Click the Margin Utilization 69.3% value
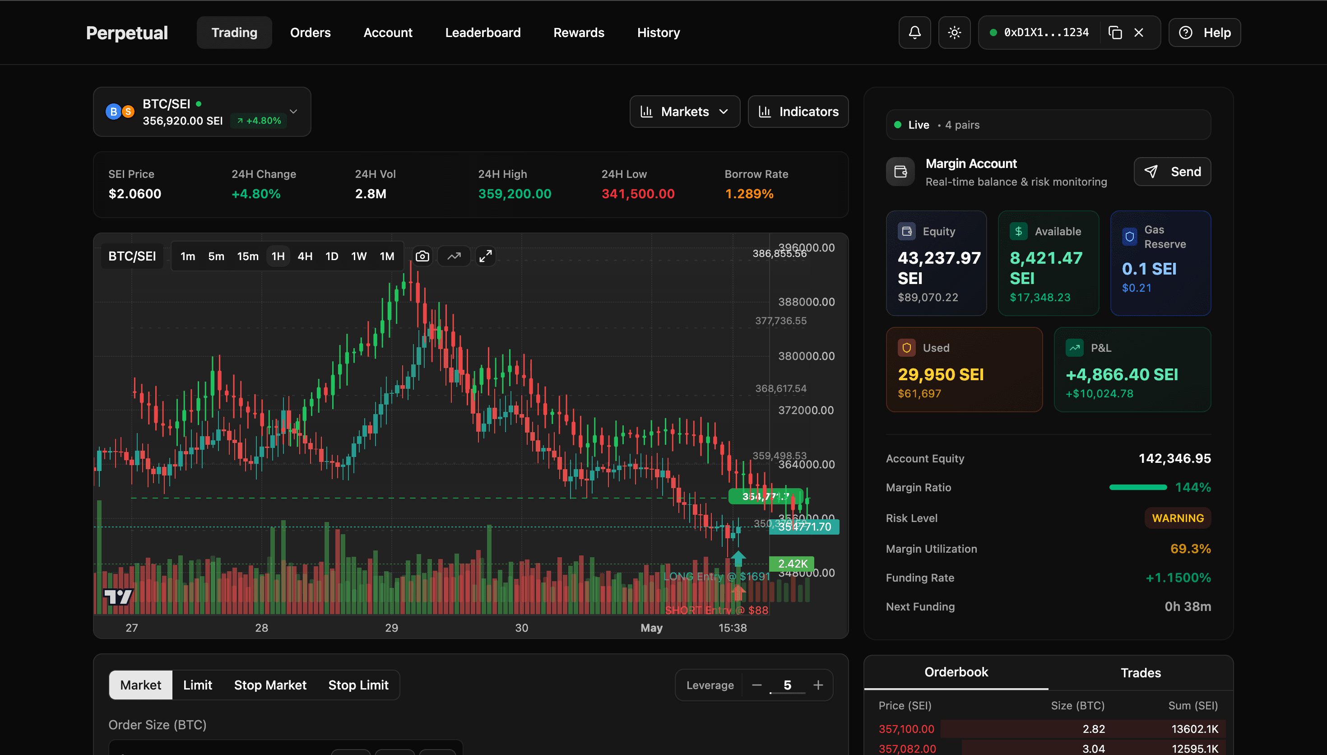Image resolution: width=1327 pixels, height=755 pixels. pyautogui.click(x=1190, y=549)
